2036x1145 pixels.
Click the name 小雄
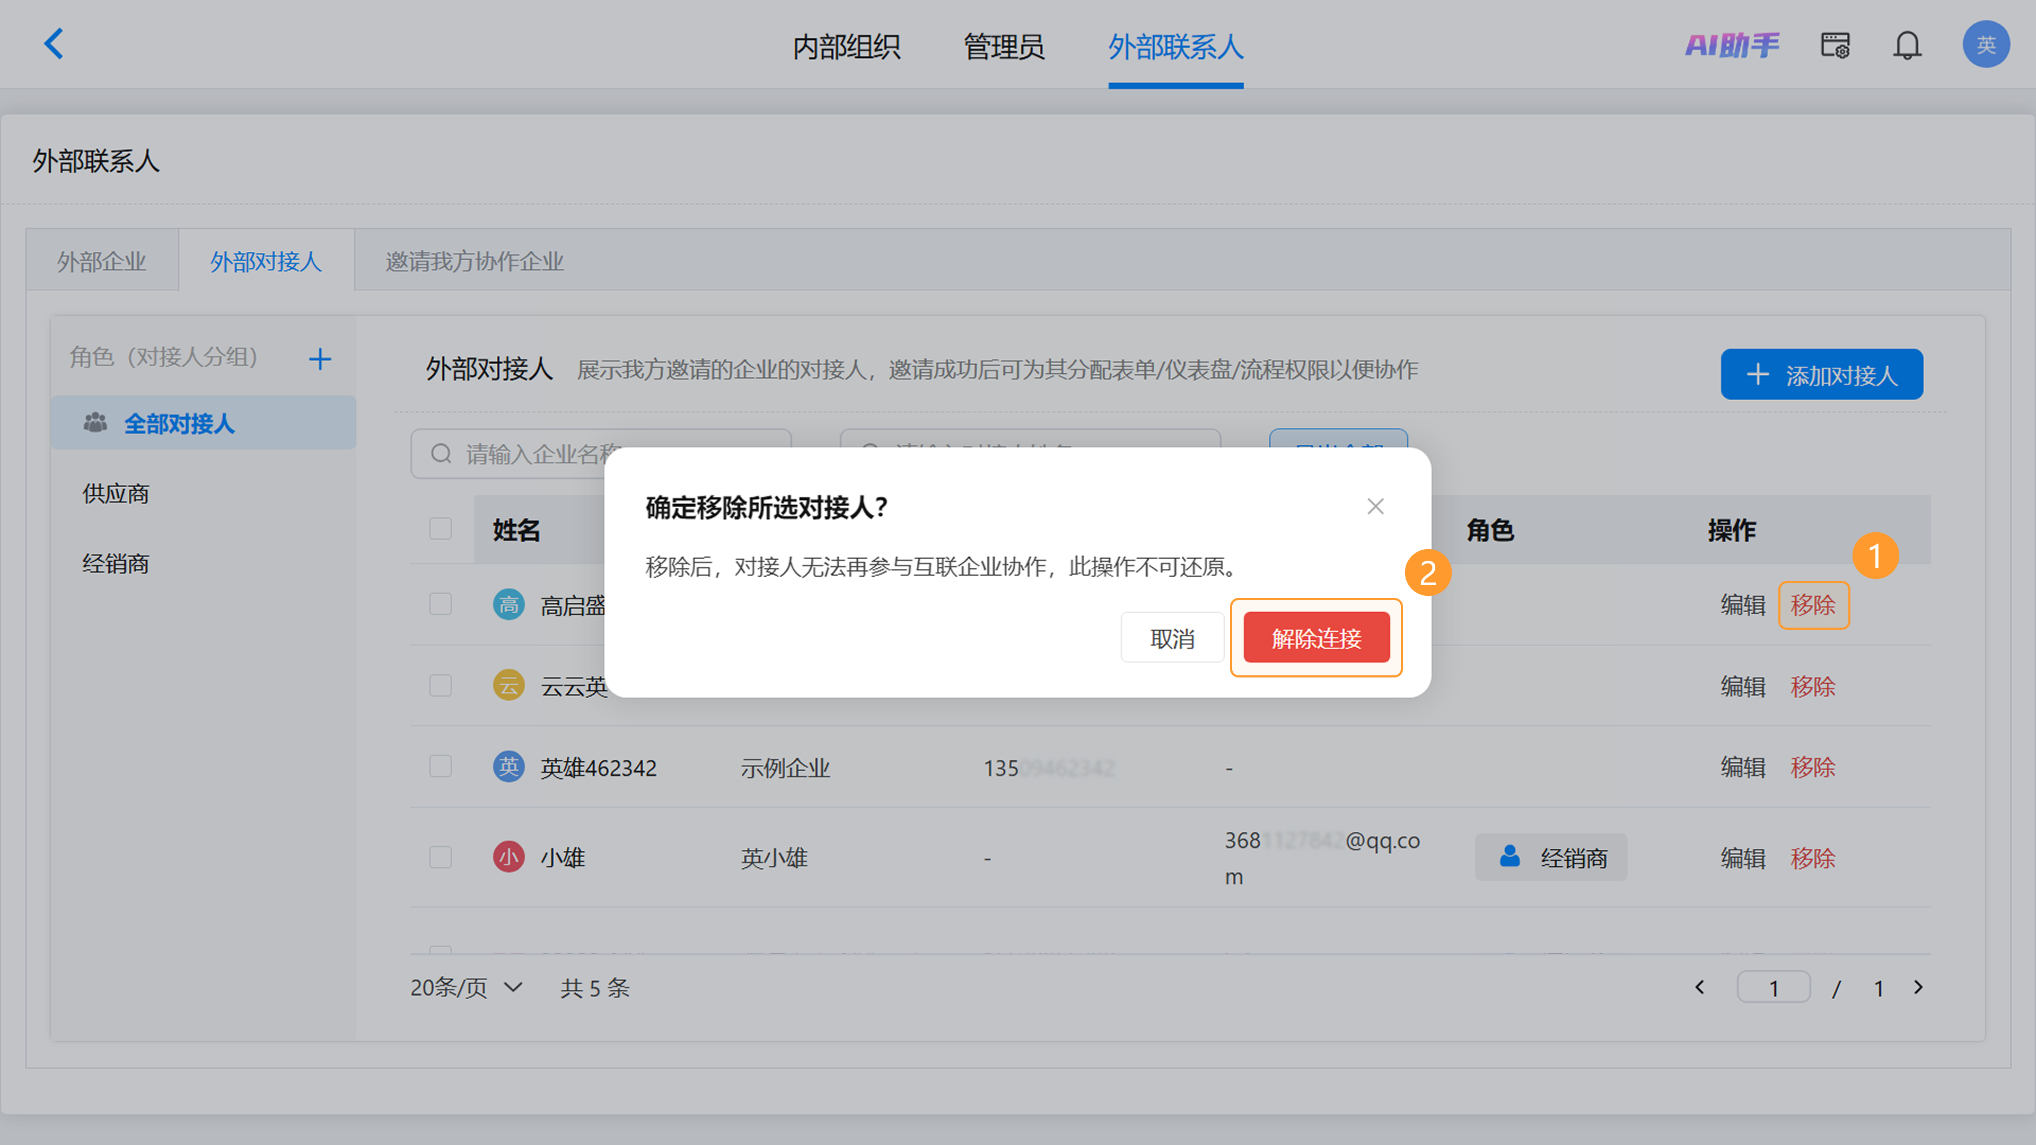click(x=563, y=858)
